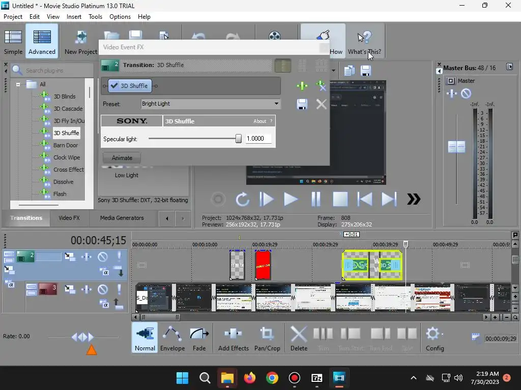Mute video track 2
The width and height of the screenshot is (521, 390).
pyautogui.click(x=103, y=256)
